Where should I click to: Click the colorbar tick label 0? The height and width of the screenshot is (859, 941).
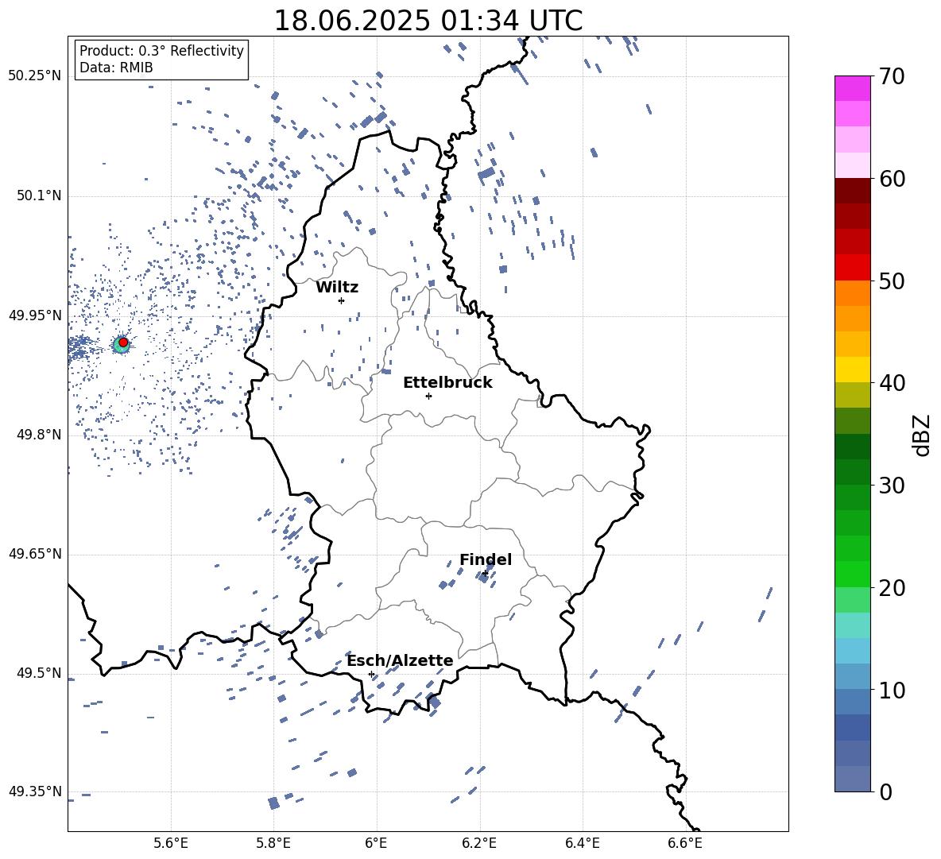coord(885,791)
